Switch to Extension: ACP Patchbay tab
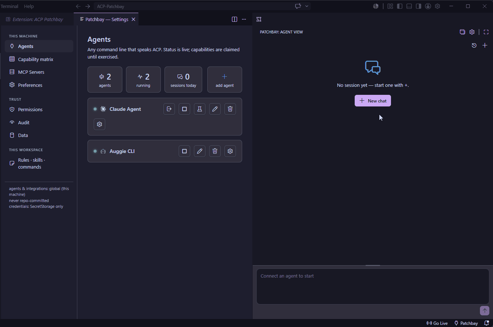This screenshot has height=327, width=493. (x=37, y=19)
